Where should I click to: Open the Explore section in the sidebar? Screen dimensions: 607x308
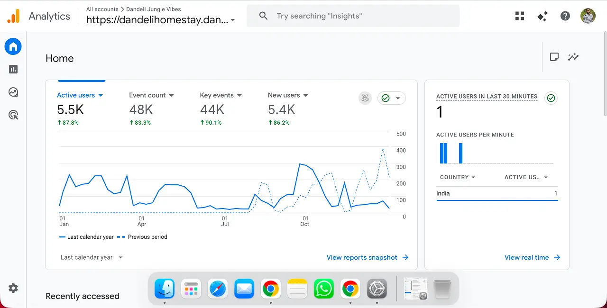[13, 92]
